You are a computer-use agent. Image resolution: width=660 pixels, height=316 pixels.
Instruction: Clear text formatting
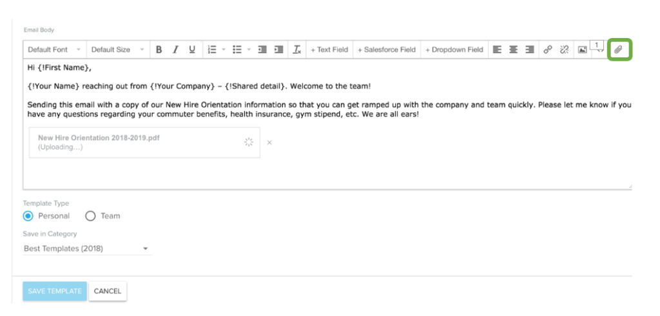(x=296, y=50)
